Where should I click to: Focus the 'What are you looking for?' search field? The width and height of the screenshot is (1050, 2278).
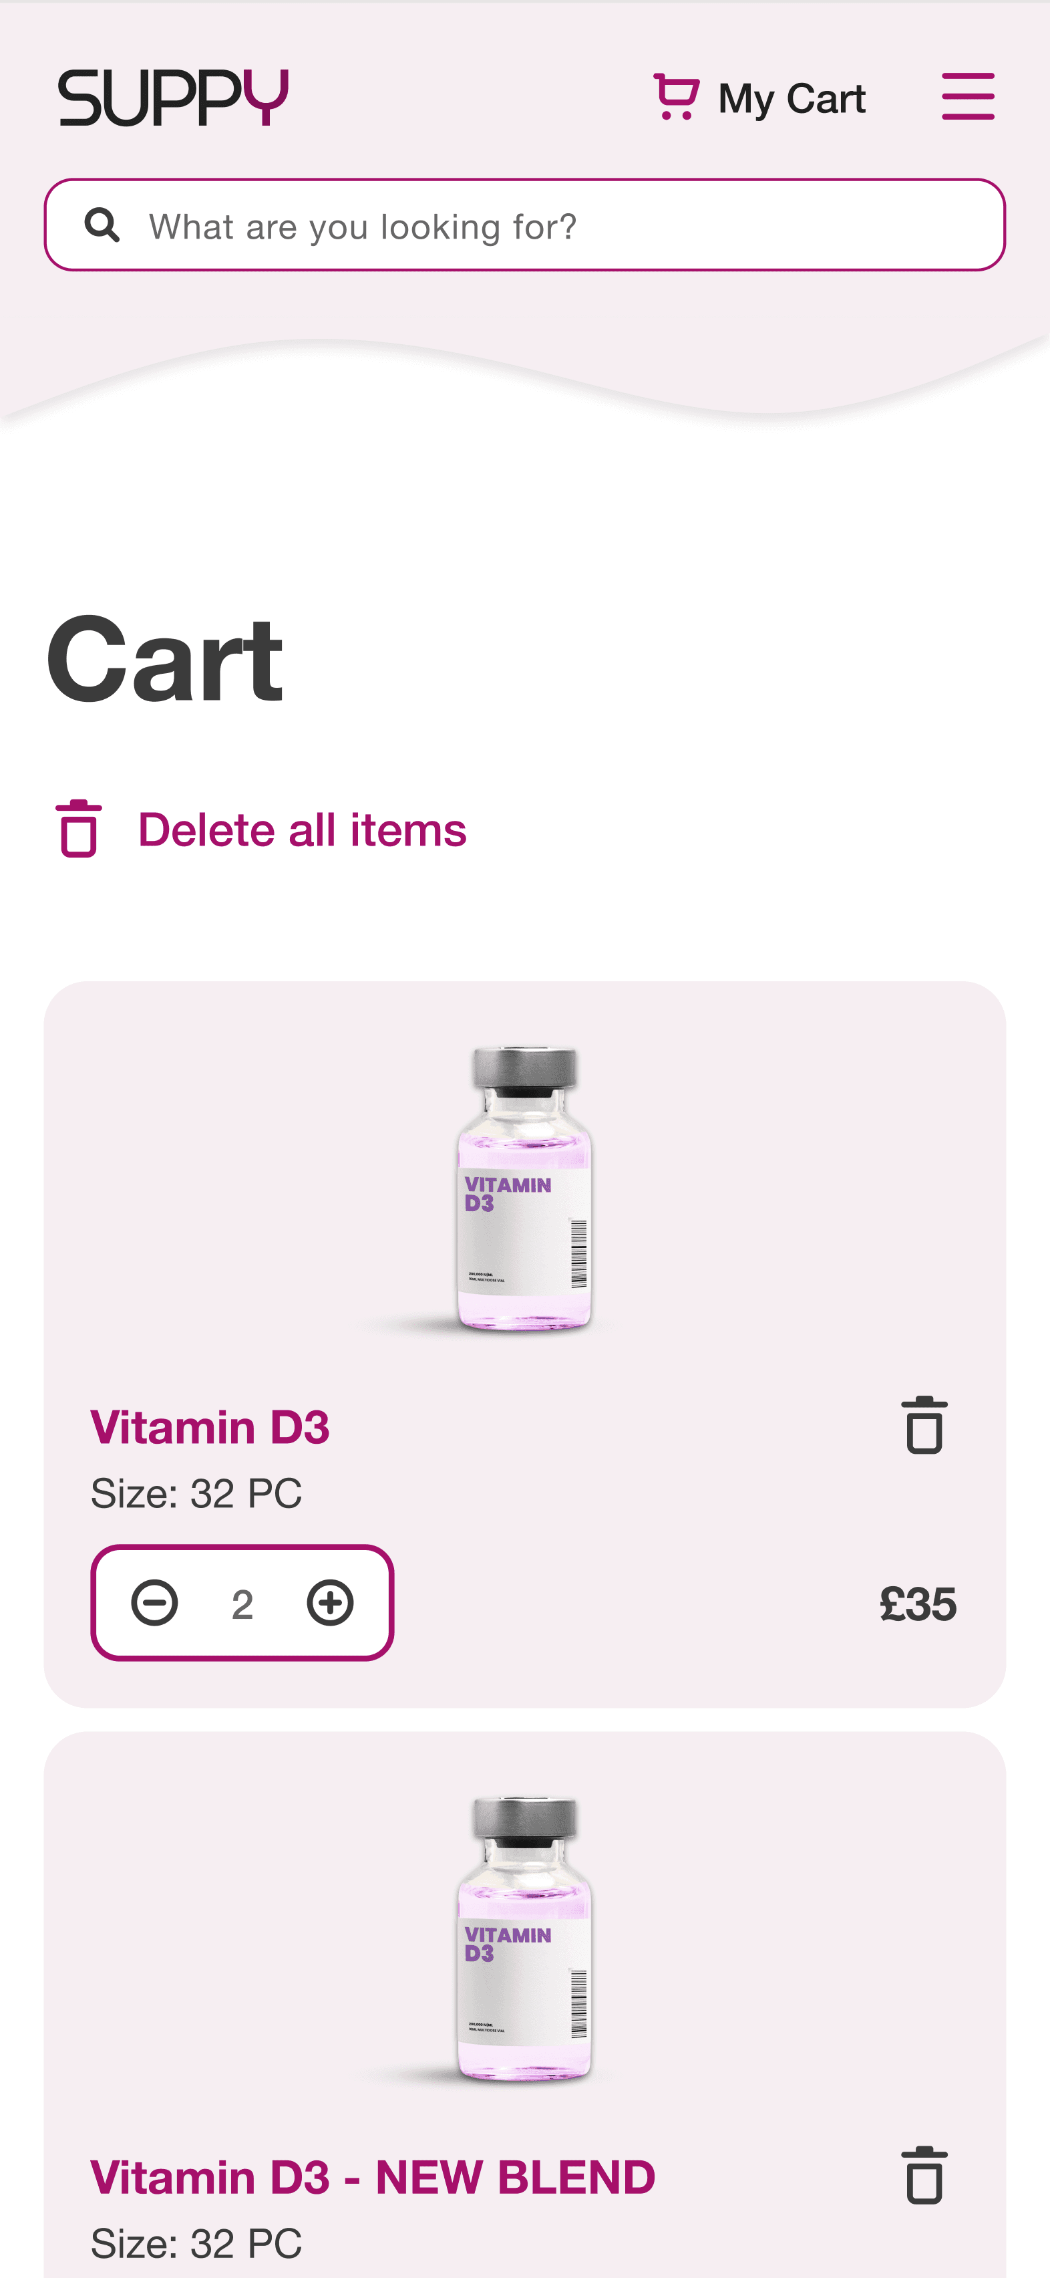coord(525,225)
